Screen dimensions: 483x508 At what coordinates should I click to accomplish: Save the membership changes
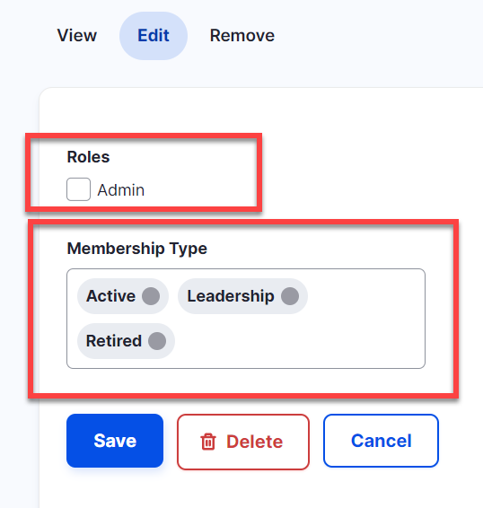coord(115,441)
